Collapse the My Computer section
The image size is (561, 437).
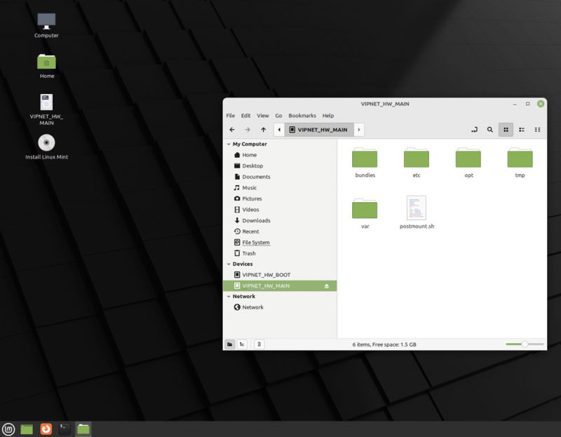point(228,144)
